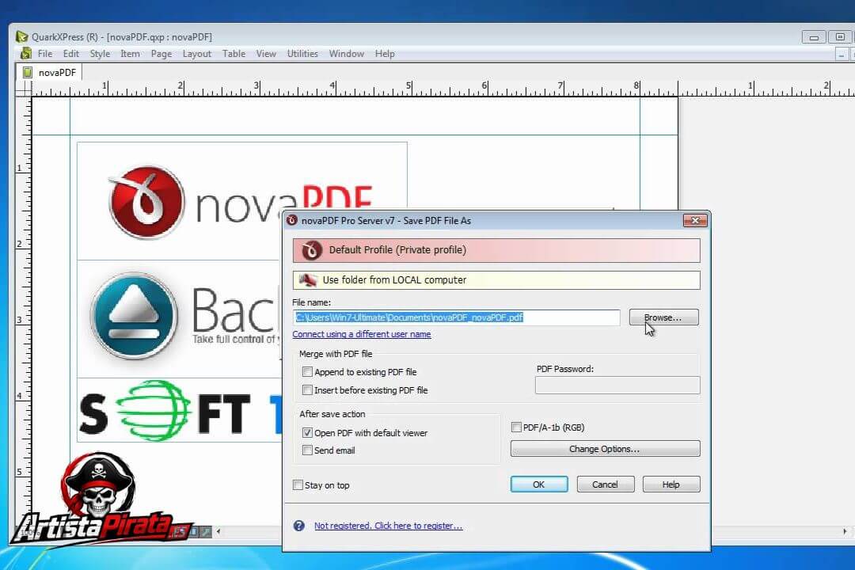The height and width of the screenshot is (570, 855).
Task: Maximize the QuarkXPress window
Action: click(840, 37)
